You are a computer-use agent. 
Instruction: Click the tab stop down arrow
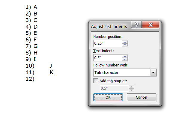[131, 90]
